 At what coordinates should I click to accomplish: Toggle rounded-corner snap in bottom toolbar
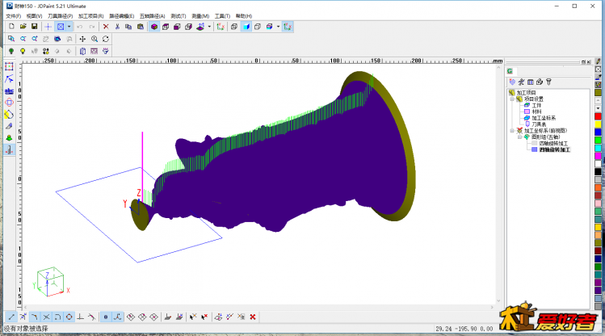58,317
